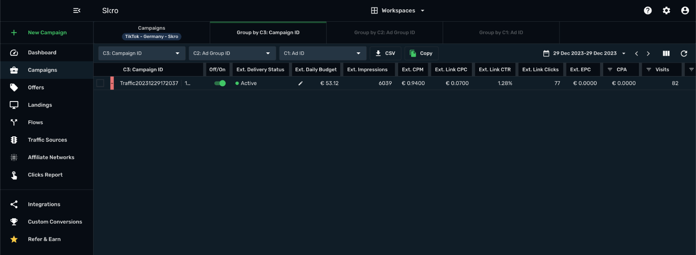This screenshot has height=255, width=696.
Task: Click the calendar icon
Action: 546,53
